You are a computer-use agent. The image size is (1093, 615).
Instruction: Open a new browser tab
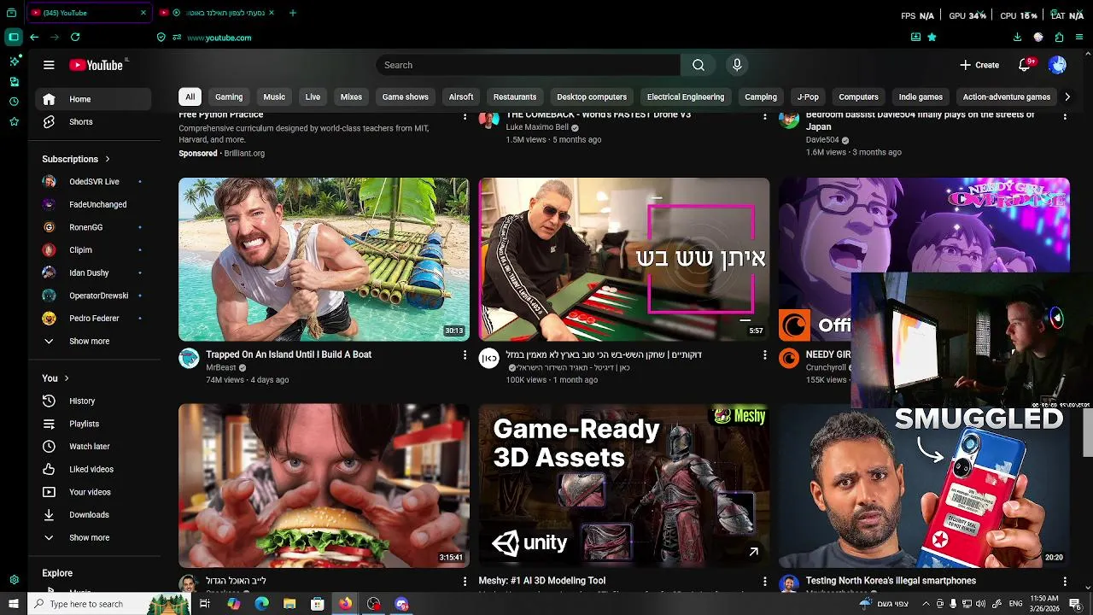coord(293,13)
